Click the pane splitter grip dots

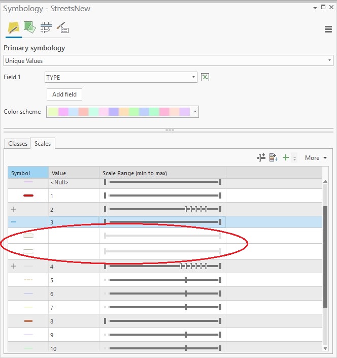point(170,130)
